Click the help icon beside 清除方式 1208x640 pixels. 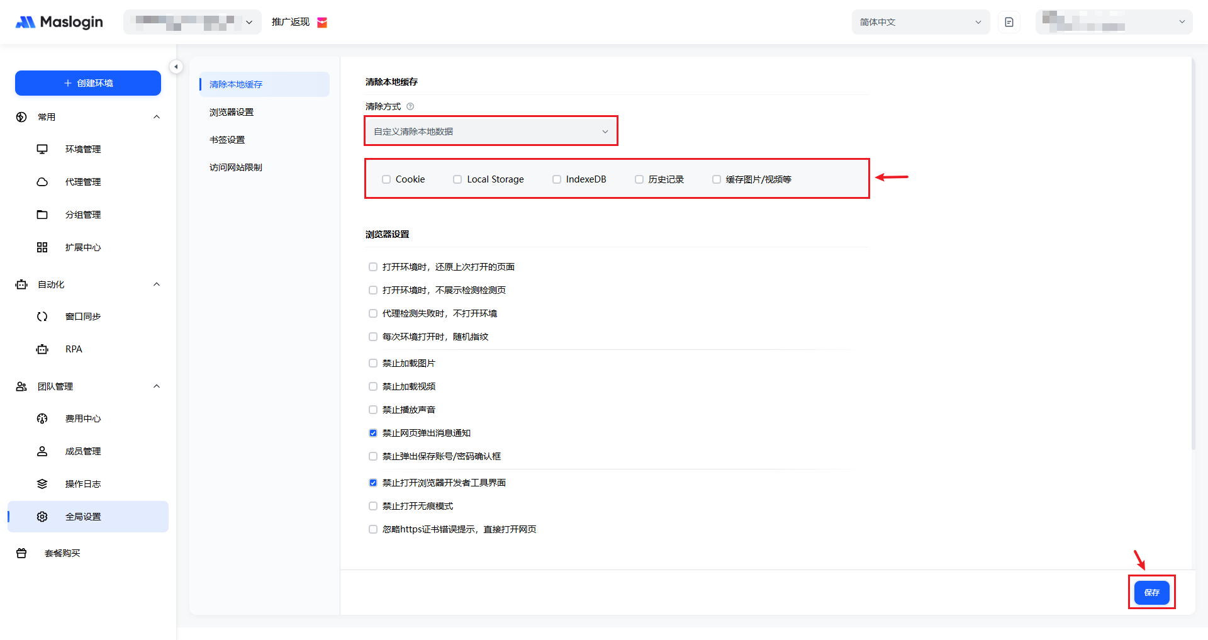coord(410,106)
